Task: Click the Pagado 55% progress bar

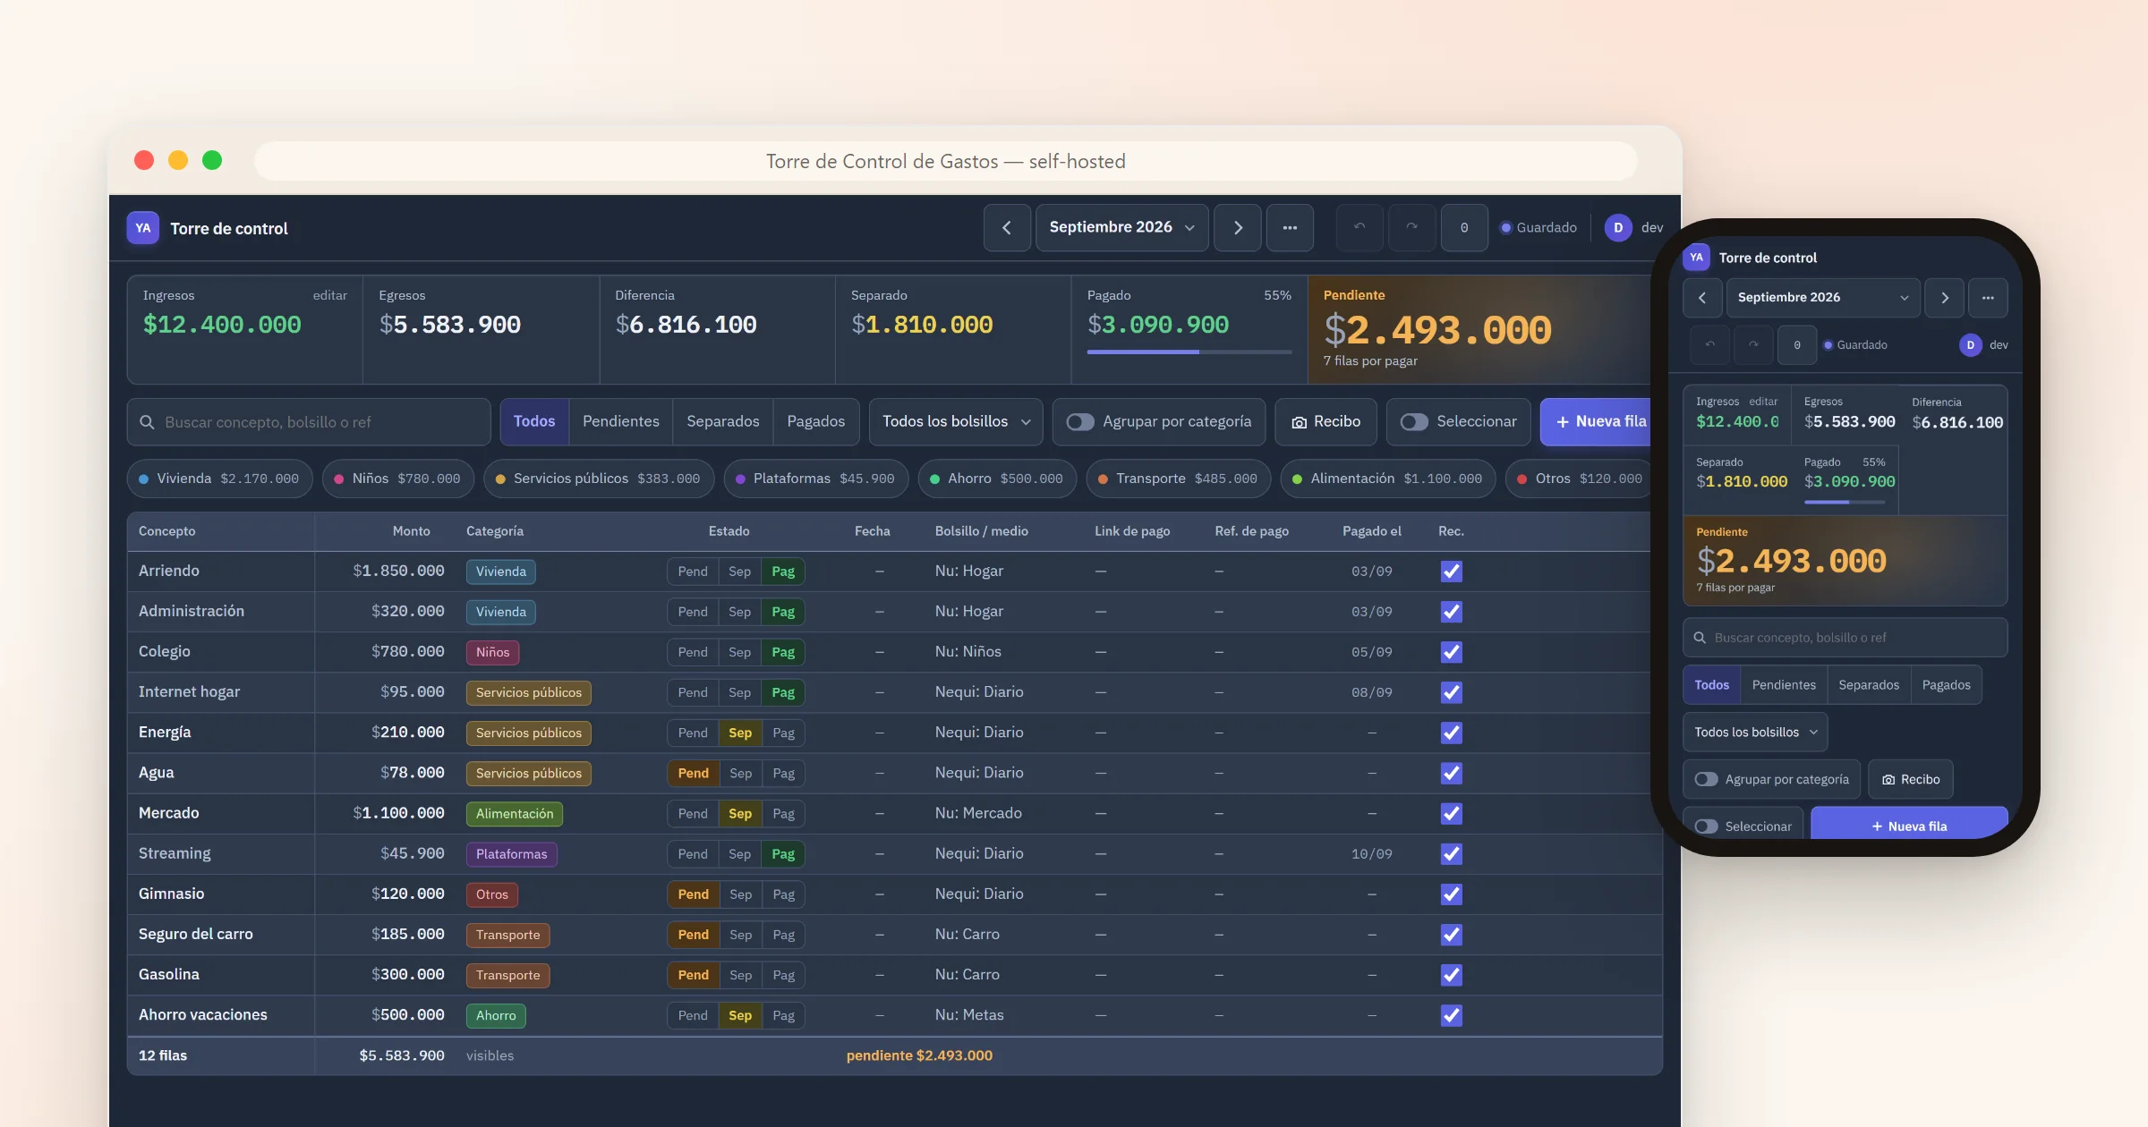Action: tap(1189, 352)
